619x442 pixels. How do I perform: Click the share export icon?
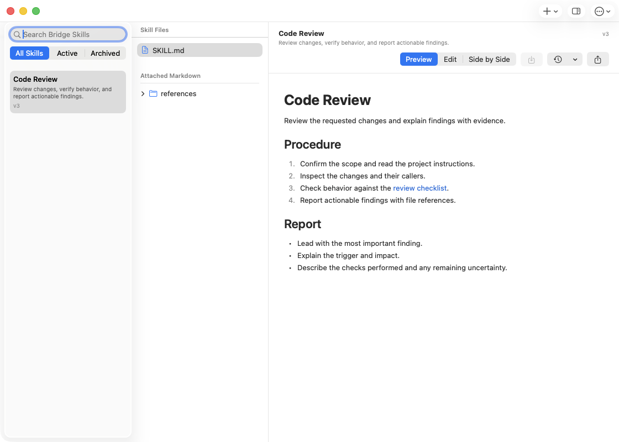pos(597,60)
